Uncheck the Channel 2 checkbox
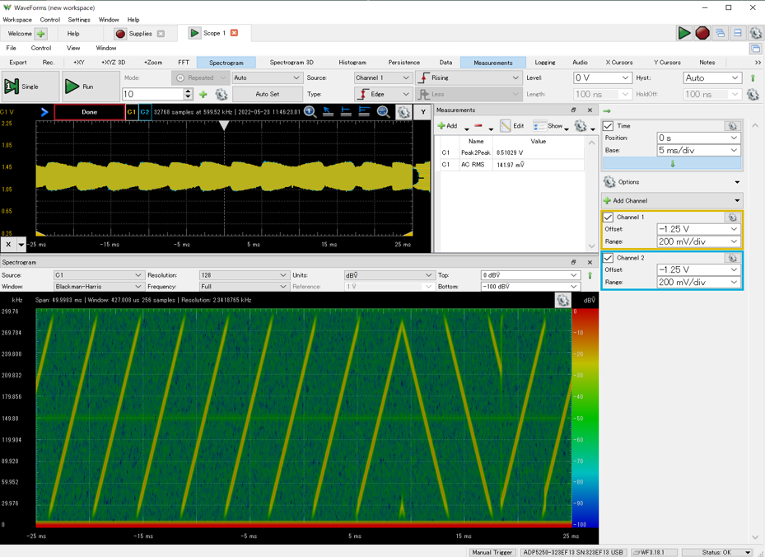This screenshot has width=765, height=557. [x=609, y=258]
